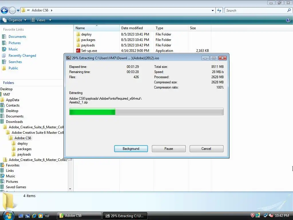Click the Background button in extraction dialog
Image resolution: width=293 pixels, height=220 pixels.
pos(131,149)
